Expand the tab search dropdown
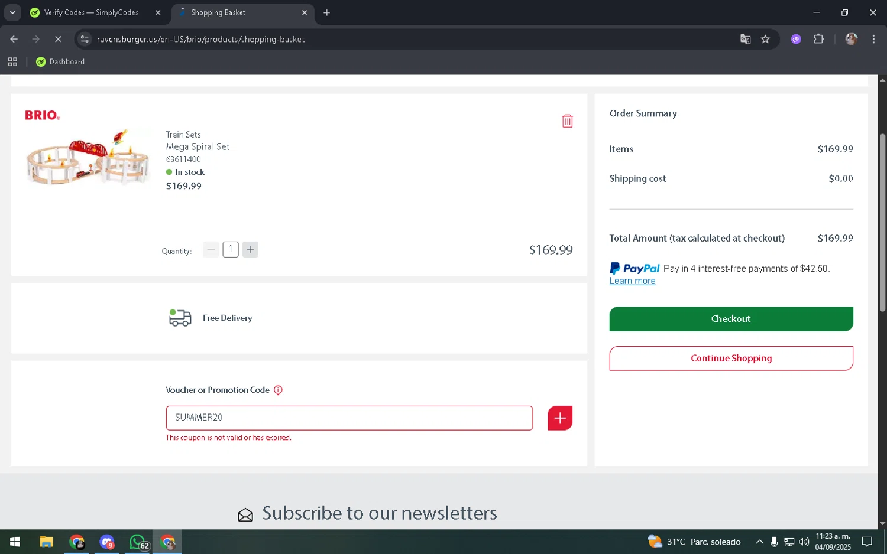This screenshot has width=887, height=554. [12, 12]
